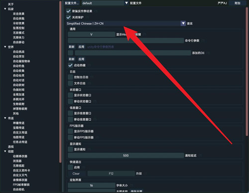Collapse the 传送 tree section

coord(5,118)
